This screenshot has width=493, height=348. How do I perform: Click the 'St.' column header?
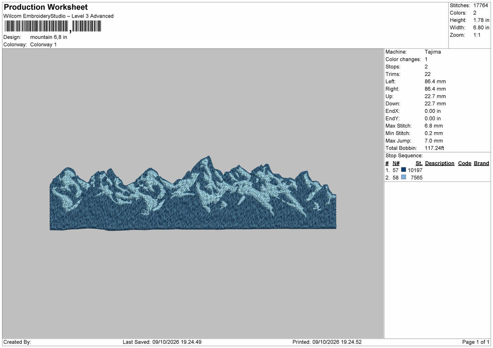pyautogui.click(x=419, y=163)
